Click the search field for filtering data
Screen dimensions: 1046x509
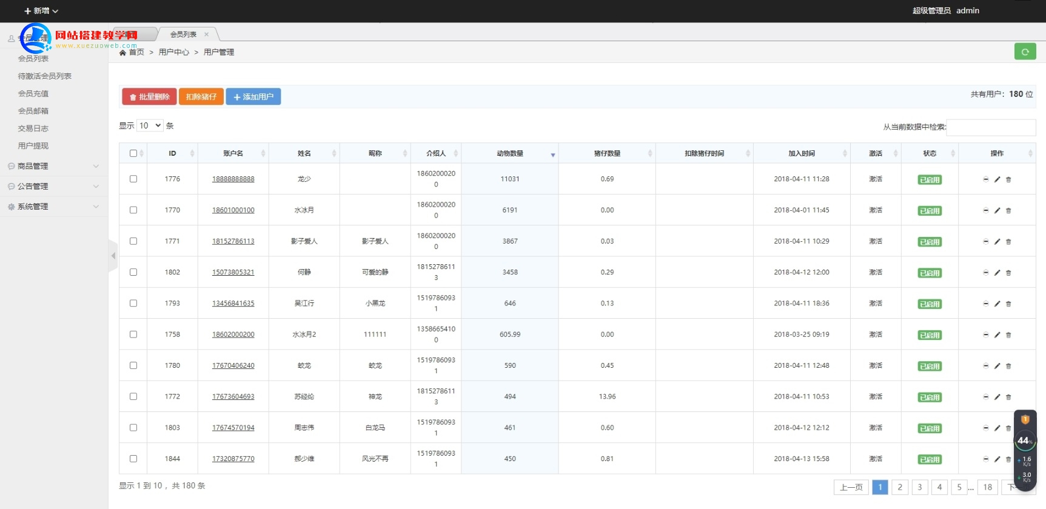(x=990, y=127)
